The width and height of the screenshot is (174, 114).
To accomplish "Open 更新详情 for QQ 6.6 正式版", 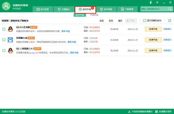I will 66,31.
